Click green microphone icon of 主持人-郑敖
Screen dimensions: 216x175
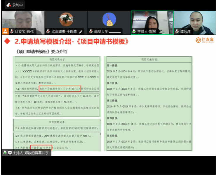[x=134, y=31]
